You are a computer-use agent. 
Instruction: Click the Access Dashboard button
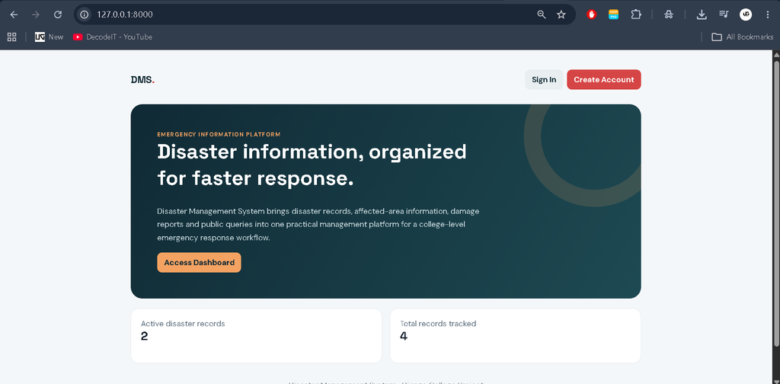199,263
